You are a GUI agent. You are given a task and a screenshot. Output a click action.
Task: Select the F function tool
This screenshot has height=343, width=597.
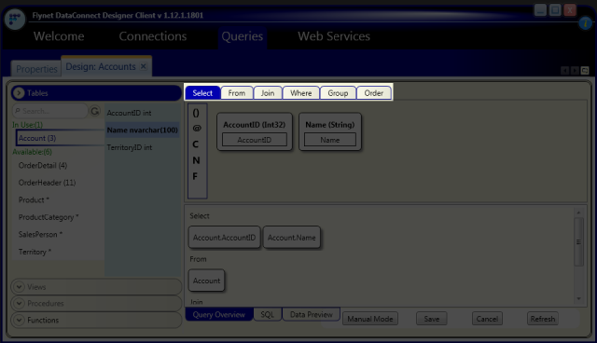(x=195, y=176)
